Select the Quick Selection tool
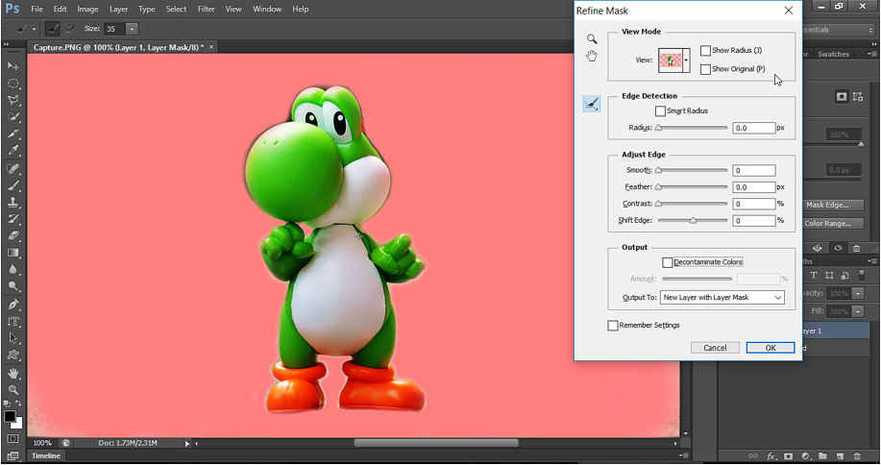 [x=12, y=117]
